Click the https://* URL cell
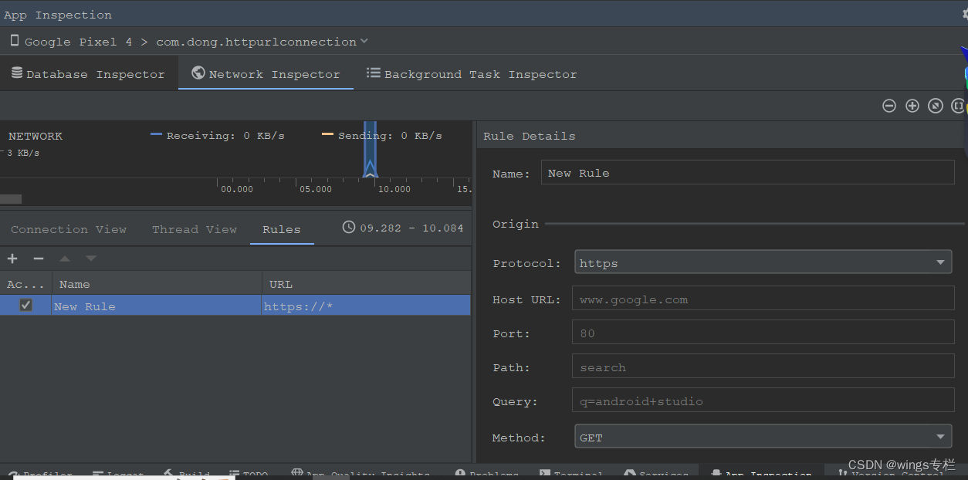Viewport: 968px width, 480px height. (367, 306)
